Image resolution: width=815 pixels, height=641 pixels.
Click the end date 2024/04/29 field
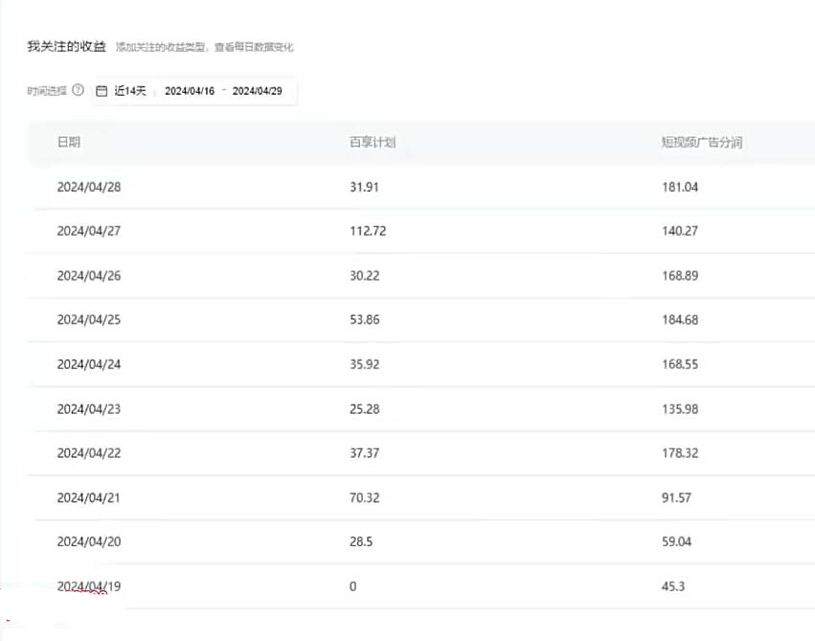coord(258,91)
